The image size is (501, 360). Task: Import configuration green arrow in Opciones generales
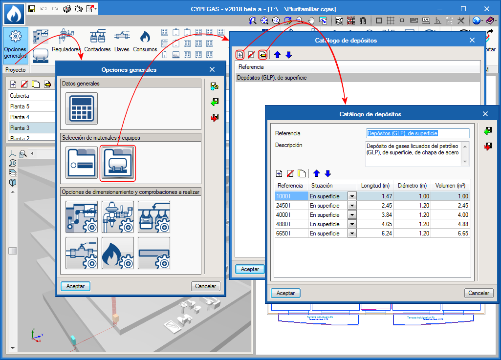215,102
